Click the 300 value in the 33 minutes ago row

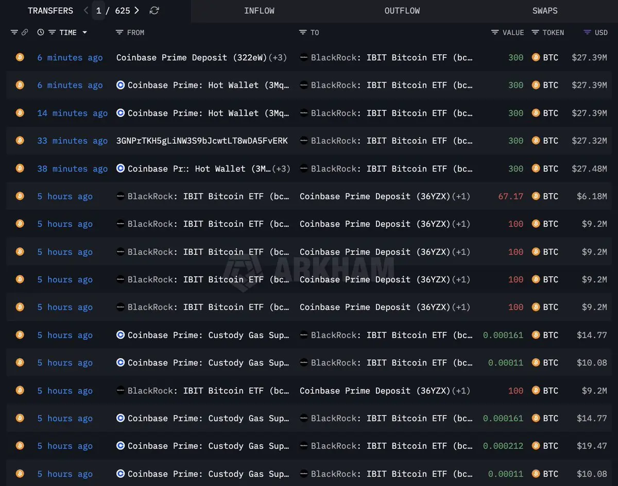click(x=516, y=141)
